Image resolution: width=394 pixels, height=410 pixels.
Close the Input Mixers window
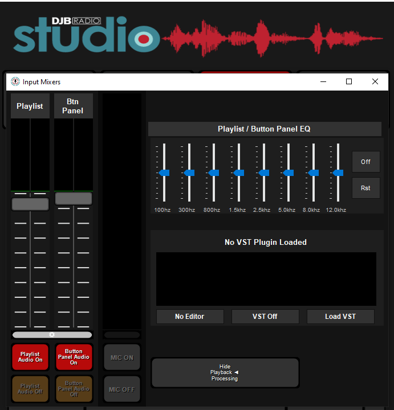(375, 81)
